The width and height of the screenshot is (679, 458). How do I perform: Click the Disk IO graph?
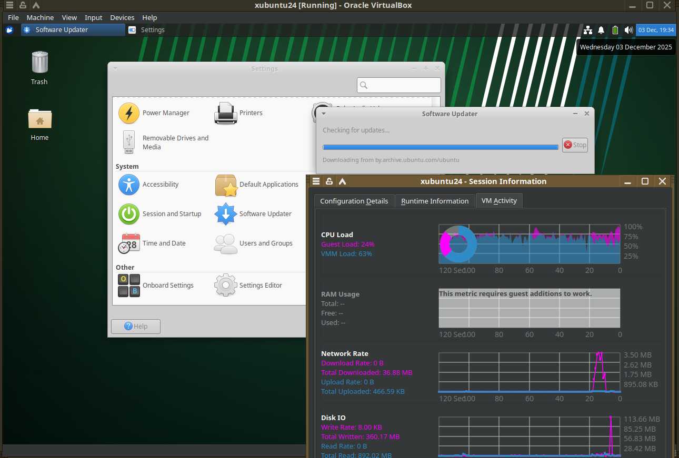tap(530, 436)
